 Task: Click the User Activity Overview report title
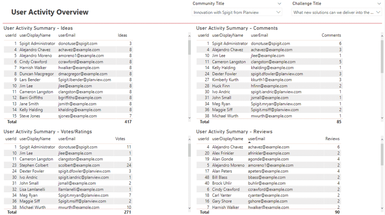(49, 12)
